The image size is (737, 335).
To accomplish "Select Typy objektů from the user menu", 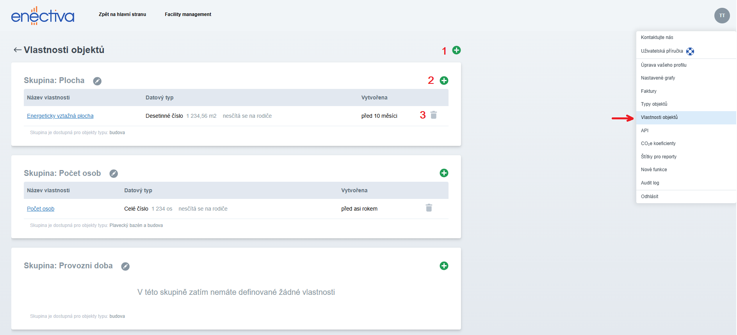I will point(654,104).
